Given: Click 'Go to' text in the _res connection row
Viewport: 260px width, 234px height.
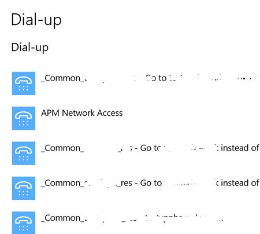Looking at the screenshot, I should [x=151, y=183].
